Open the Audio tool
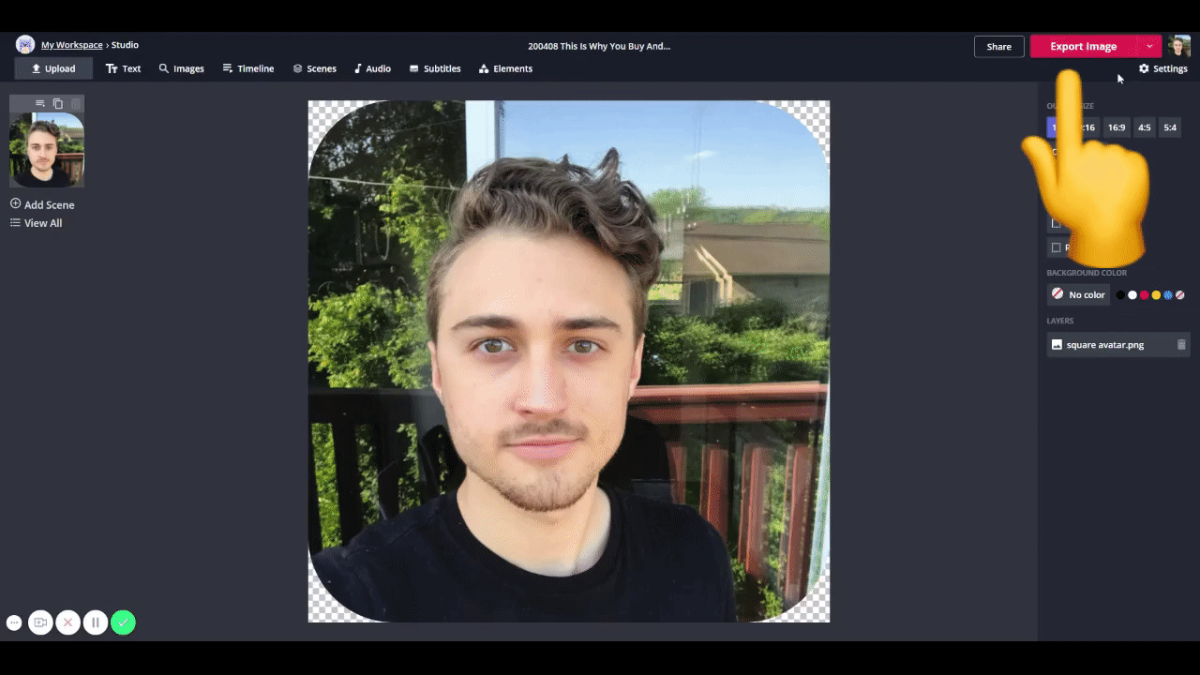Image resolution: width=1200 pixels, height=675 pixels. 372,68
